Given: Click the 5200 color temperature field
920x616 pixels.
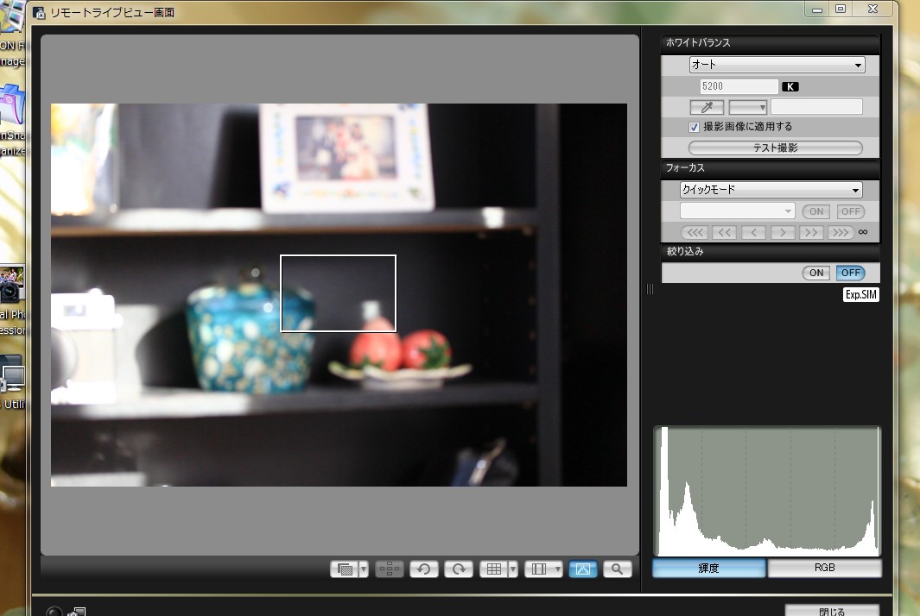Looking at the screenshot, I should click(739, 86).
